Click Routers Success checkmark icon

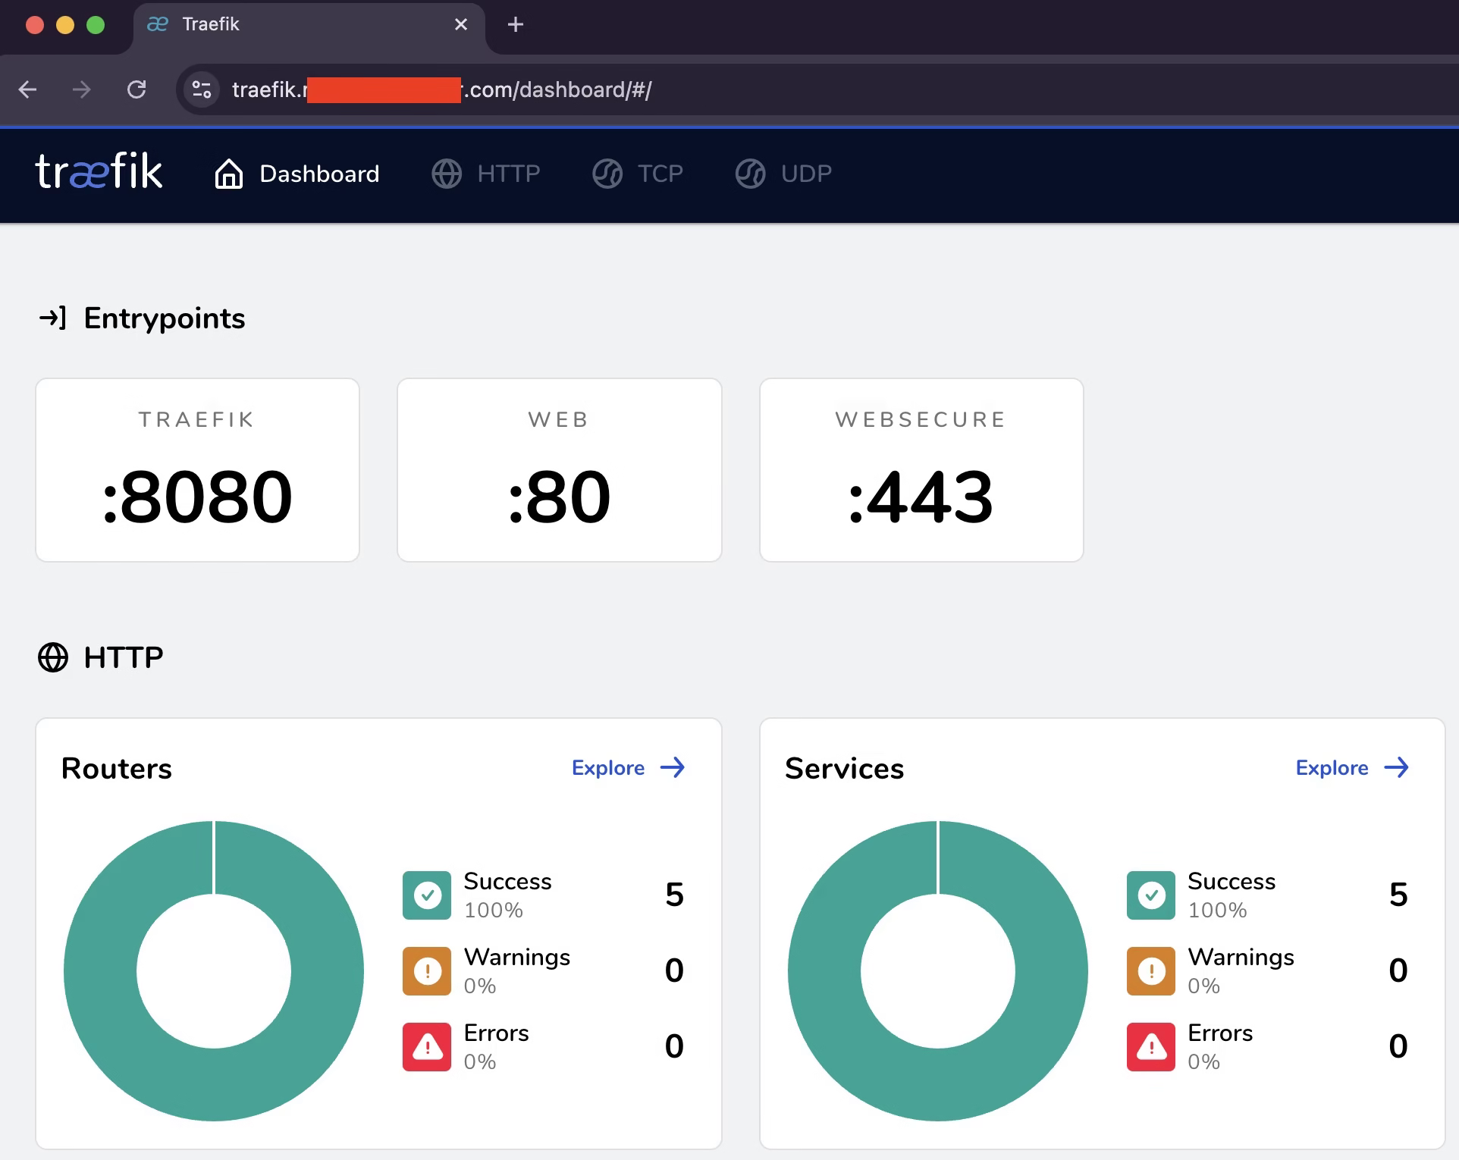[427, 895]
